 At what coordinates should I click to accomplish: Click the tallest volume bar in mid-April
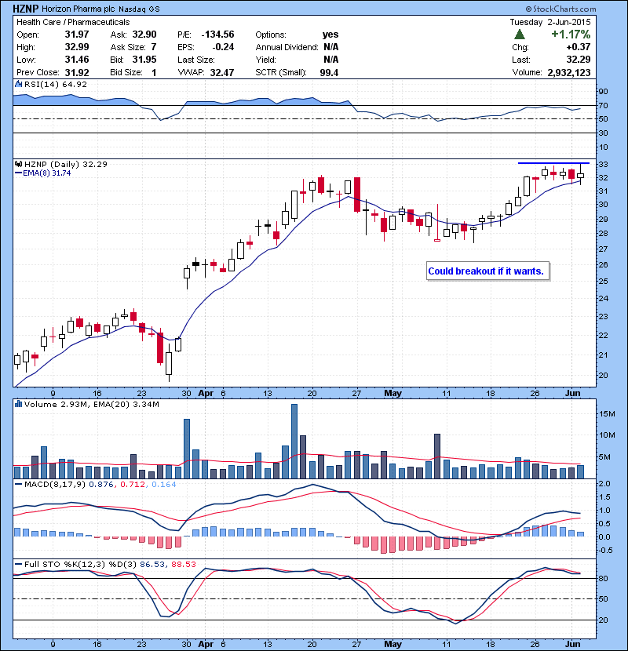coord(294,442)
